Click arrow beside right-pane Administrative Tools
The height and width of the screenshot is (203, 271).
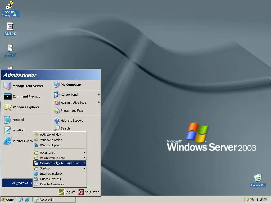pos(99,103)
